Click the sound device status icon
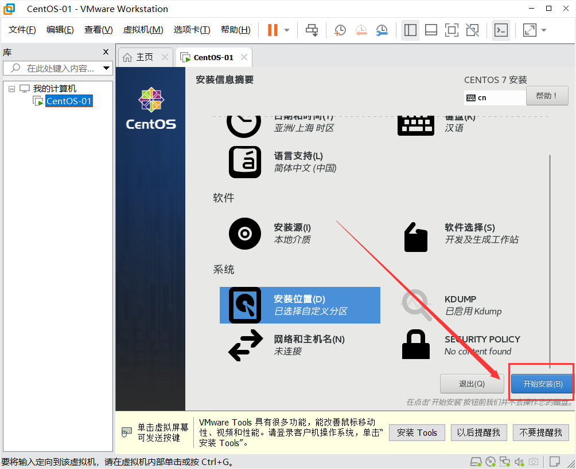Screen dimensions: 576x469 point(519,462)
